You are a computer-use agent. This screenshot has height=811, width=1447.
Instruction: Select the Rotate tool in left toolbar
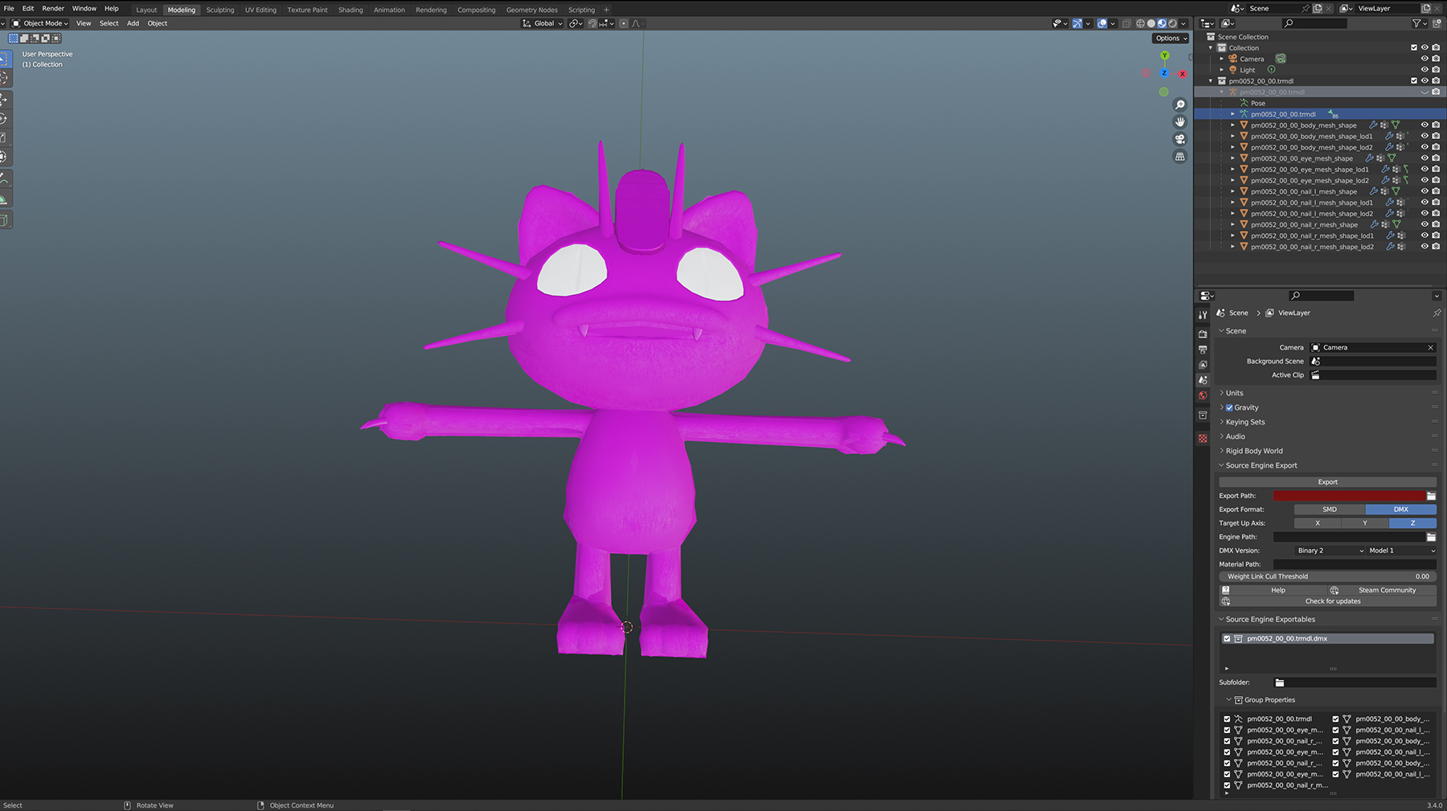coord(4,119)
